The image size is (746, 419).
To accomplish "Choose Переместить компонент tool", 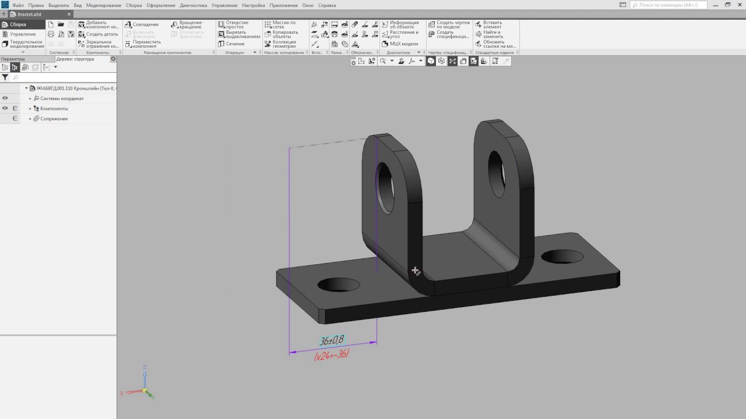I will (x=143, y=44).
